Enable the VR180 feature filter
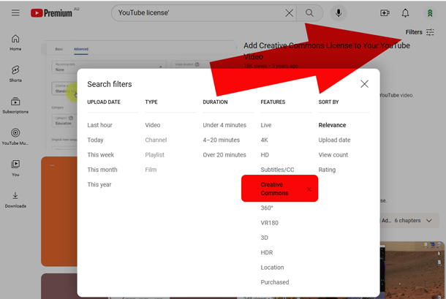The height and width of the screenshot is (299, 446). click(x=269, y=223)
